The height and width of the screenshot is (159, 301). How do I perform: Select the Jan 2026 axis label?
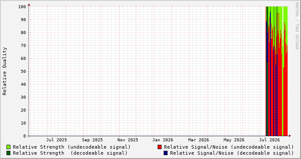(x=163, y=140)
